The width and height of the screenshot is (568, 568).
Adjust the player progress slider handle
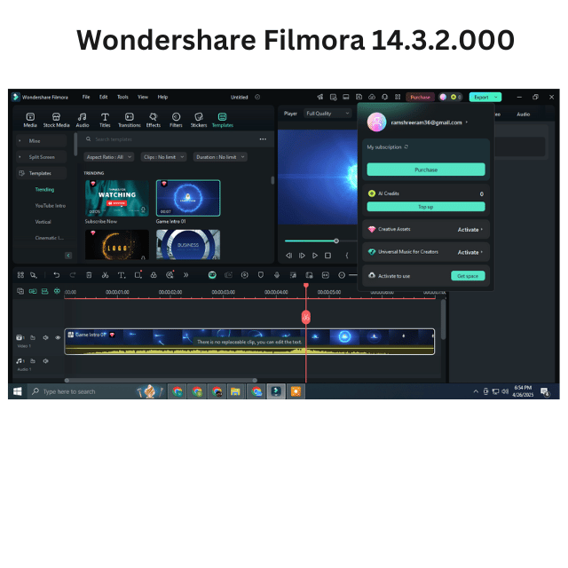[x=336, y=241]
